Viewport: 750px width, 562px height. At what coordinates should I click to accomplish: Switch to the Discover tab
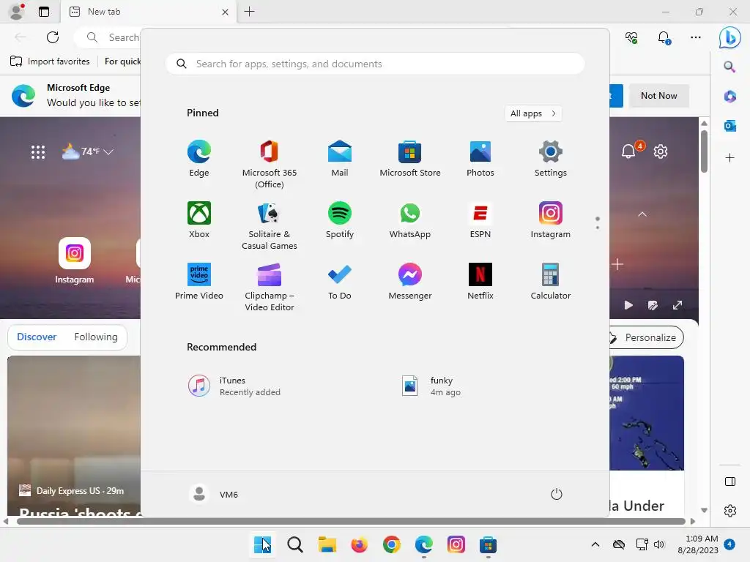click(37, 337)
